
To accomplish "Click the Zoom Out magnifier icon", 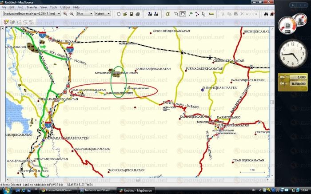I will pos(72,14).
